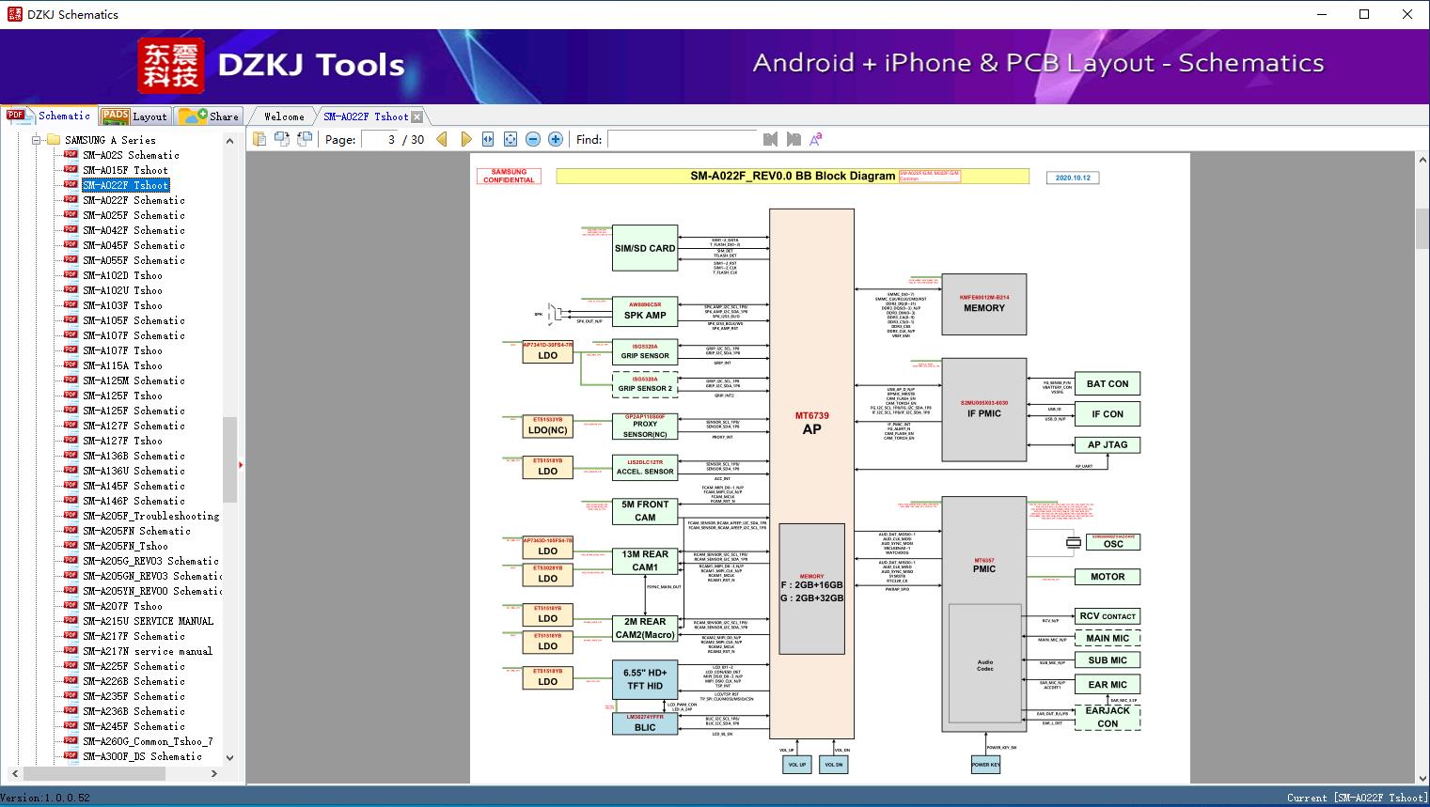The height and width of the screenshot is (807, 1430).
Task: Click the match case search option icon
Action: point(816,139)
